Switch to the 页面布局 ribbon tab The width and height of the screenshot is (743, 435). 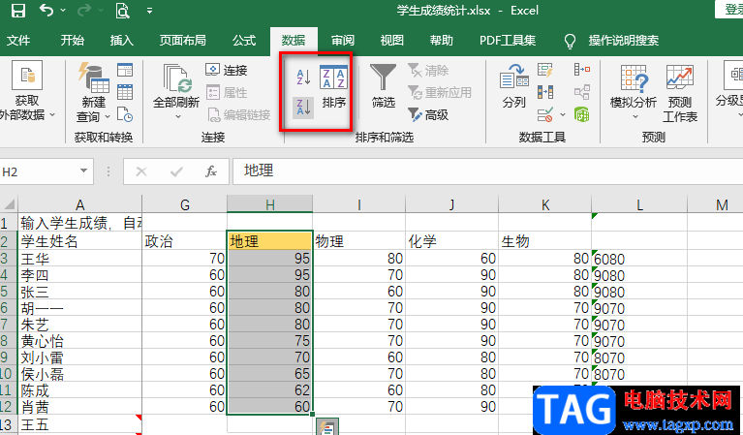click(182, 41)
